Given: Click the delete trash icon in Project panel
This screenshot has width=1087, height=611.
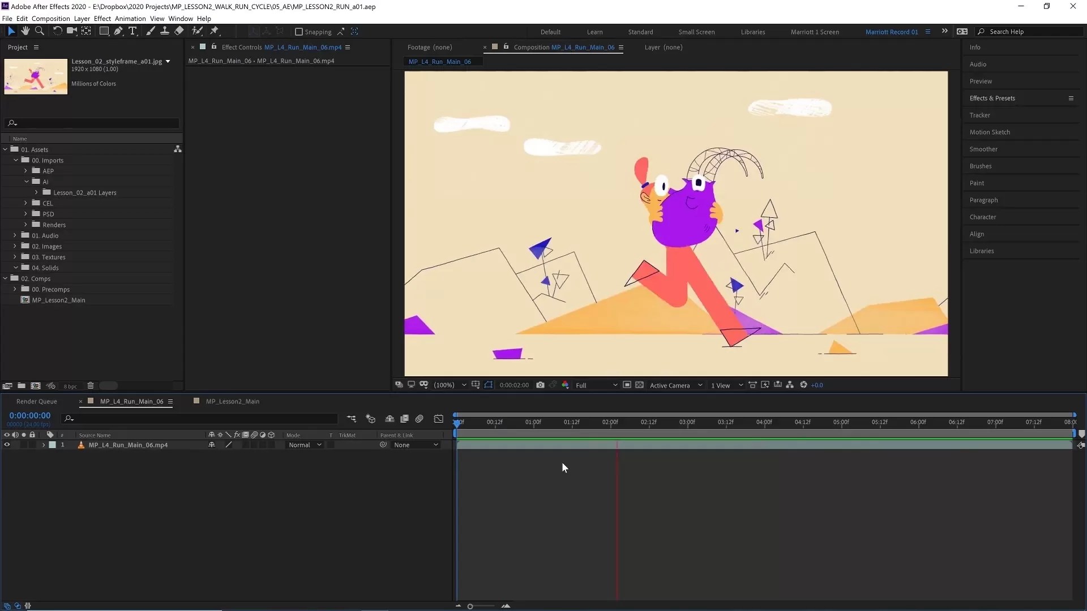Looking at the screenshot, I should (x=90, y=386).
